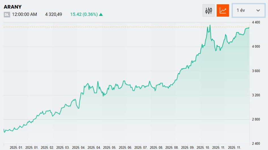Click the 2 800 price axis label
This screenshot has width=268, height=150.
click(256, 119)
